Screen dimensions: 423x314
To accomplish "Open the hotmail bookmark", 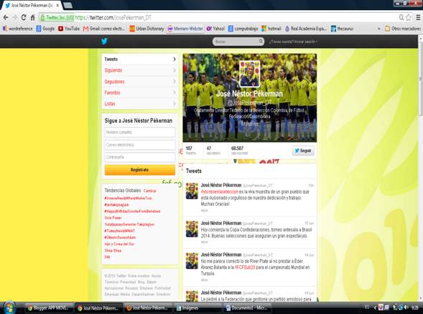I will pos(271,29).
